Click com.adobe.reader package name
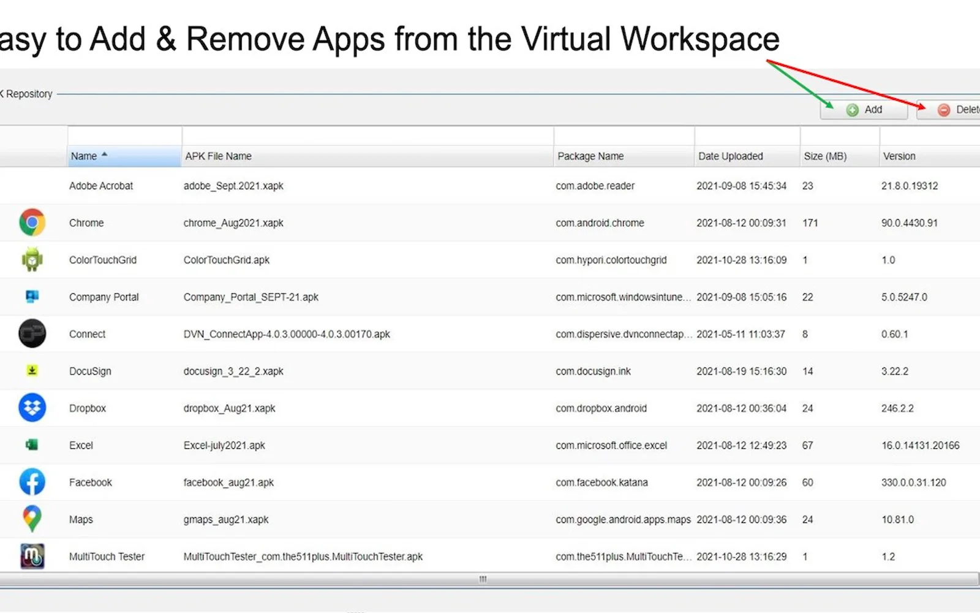The width and height of the screenshot is (980, 613). pos(595,186)
